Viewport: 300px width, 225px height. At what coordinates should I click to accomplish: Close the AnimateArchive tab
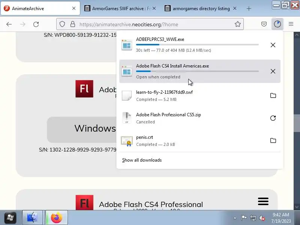click(x=74, y=8)
